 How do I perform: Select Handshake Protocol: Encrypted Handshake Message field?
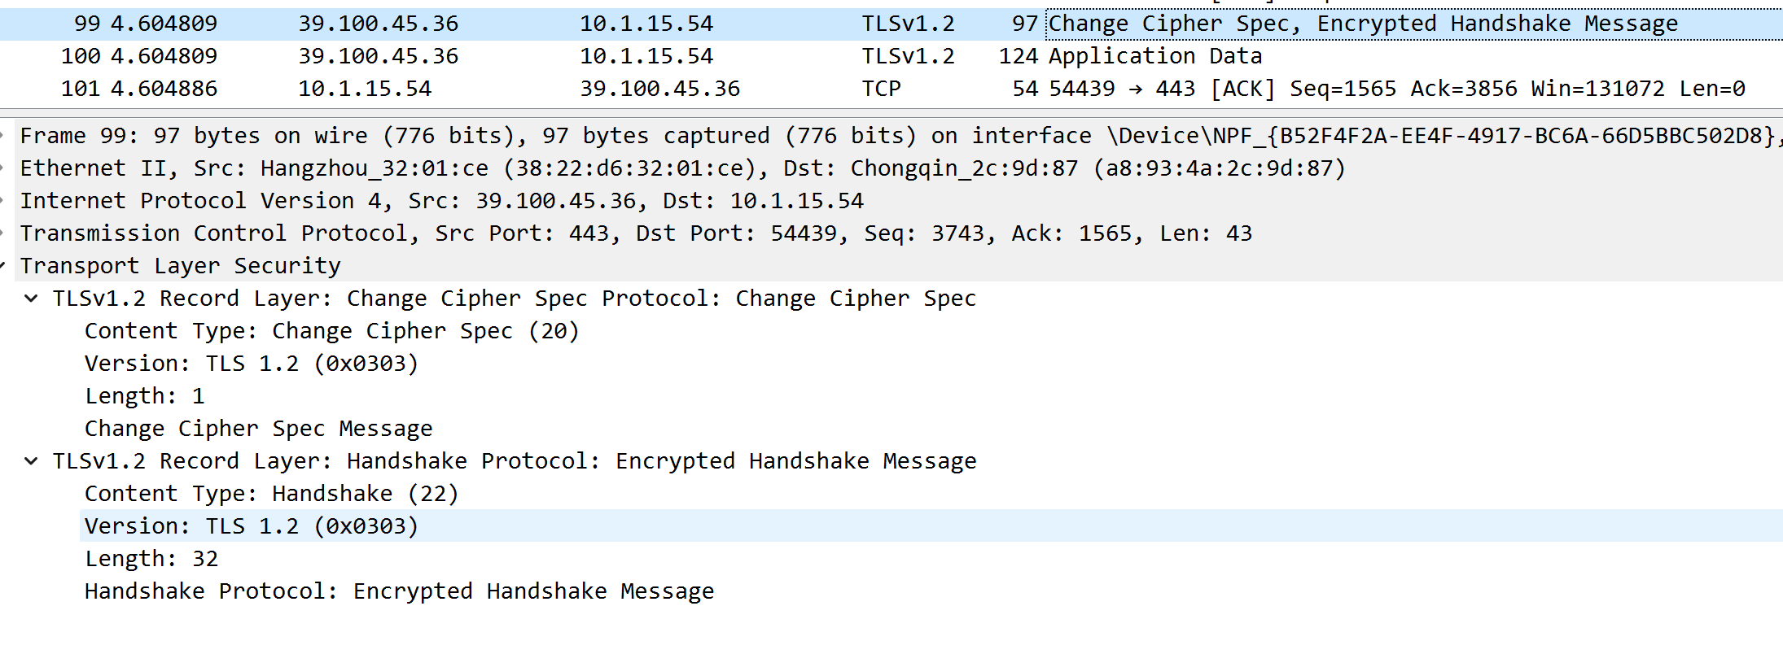[399, 591]
